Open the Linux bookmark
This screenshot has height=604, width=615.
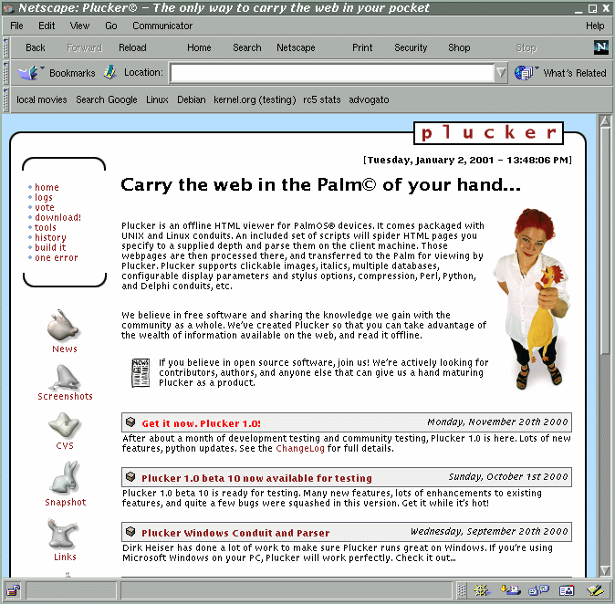pos(157,99)
